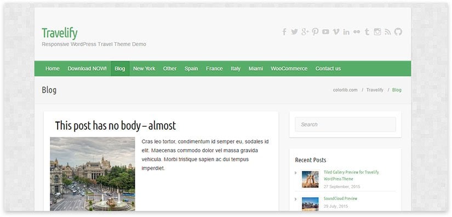Click the 'Cras leo tortor' excerpt paragraph
The height and width of the screenshot is (217, 452).
(205, 155)
